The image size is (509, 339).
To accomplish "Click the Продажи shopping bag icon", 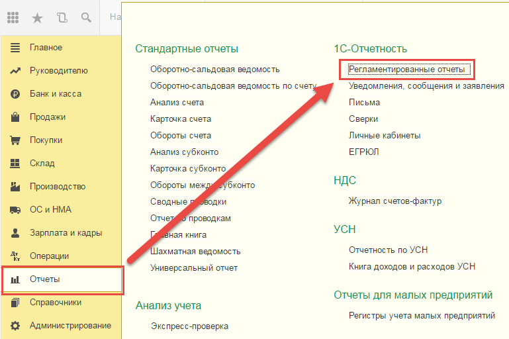I will 15,117.
